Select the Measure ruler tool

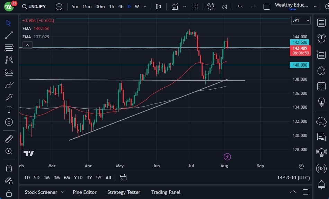9,138
